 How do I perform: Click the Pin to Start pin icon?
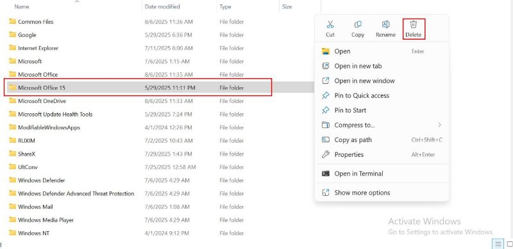point(325,110)
